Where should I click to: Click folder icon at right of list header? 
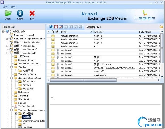(x=161, y=27)
